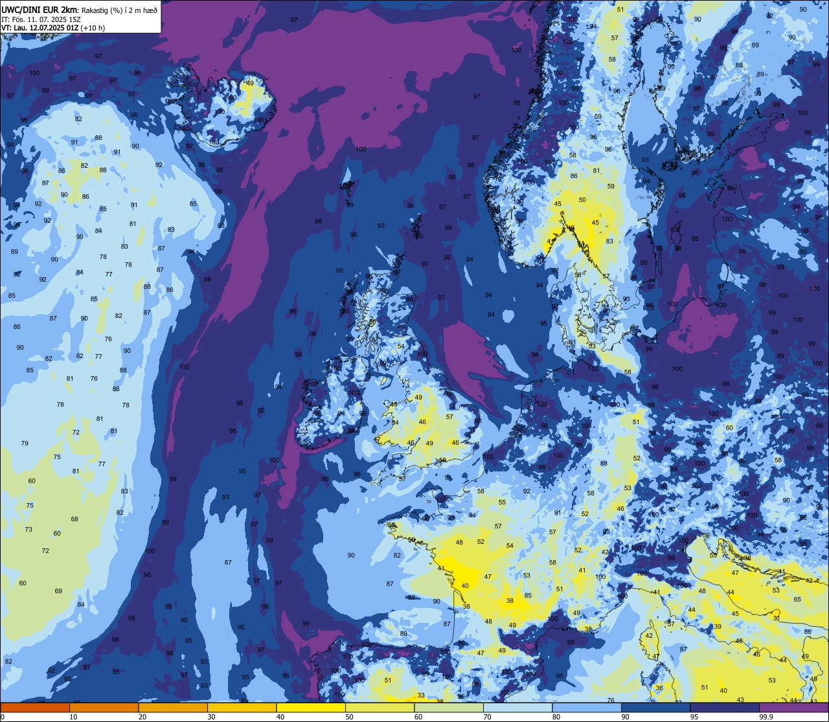Viewport: 829px width, 722px height.
Task: Click the legend label "40"
Action: 280,717
